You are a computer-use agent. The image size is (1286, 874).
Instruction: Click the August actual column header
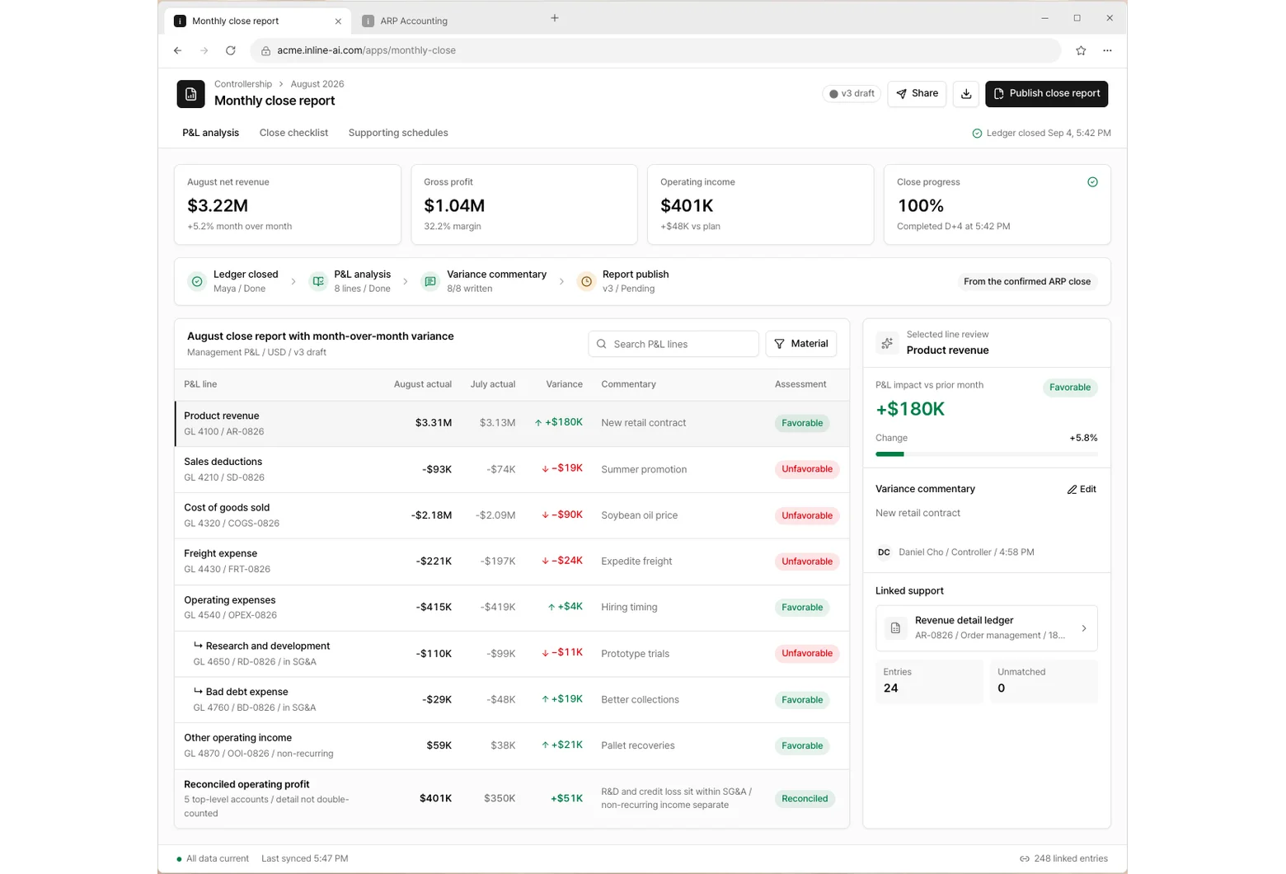pyautogui.click(x=422, y=384)
